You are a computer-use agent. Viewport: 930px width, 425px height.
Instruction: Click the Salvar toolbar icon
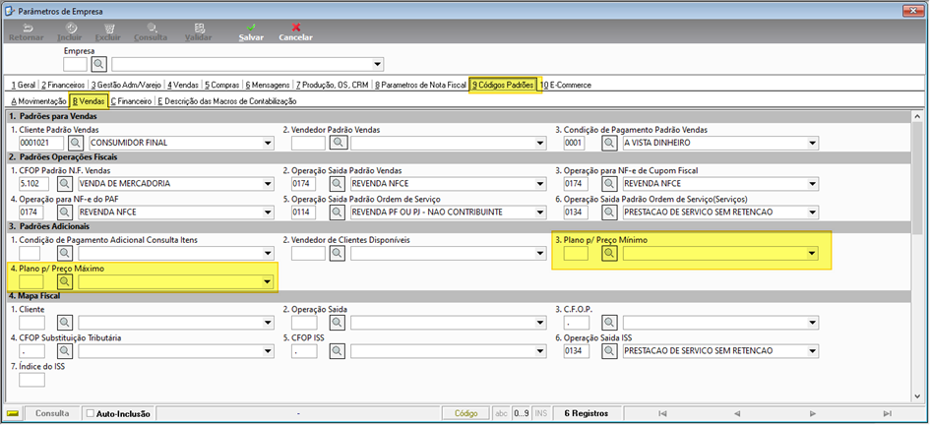point(251,28)
